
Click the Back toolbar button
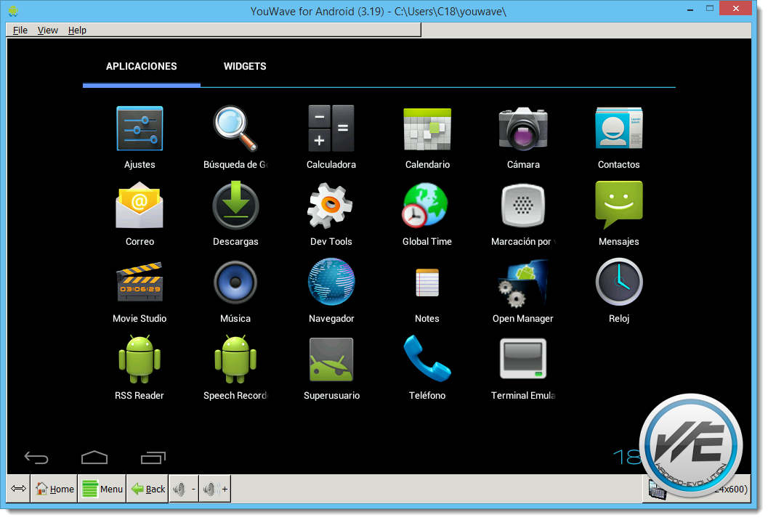pyautogui.click(x=147, y=489)
